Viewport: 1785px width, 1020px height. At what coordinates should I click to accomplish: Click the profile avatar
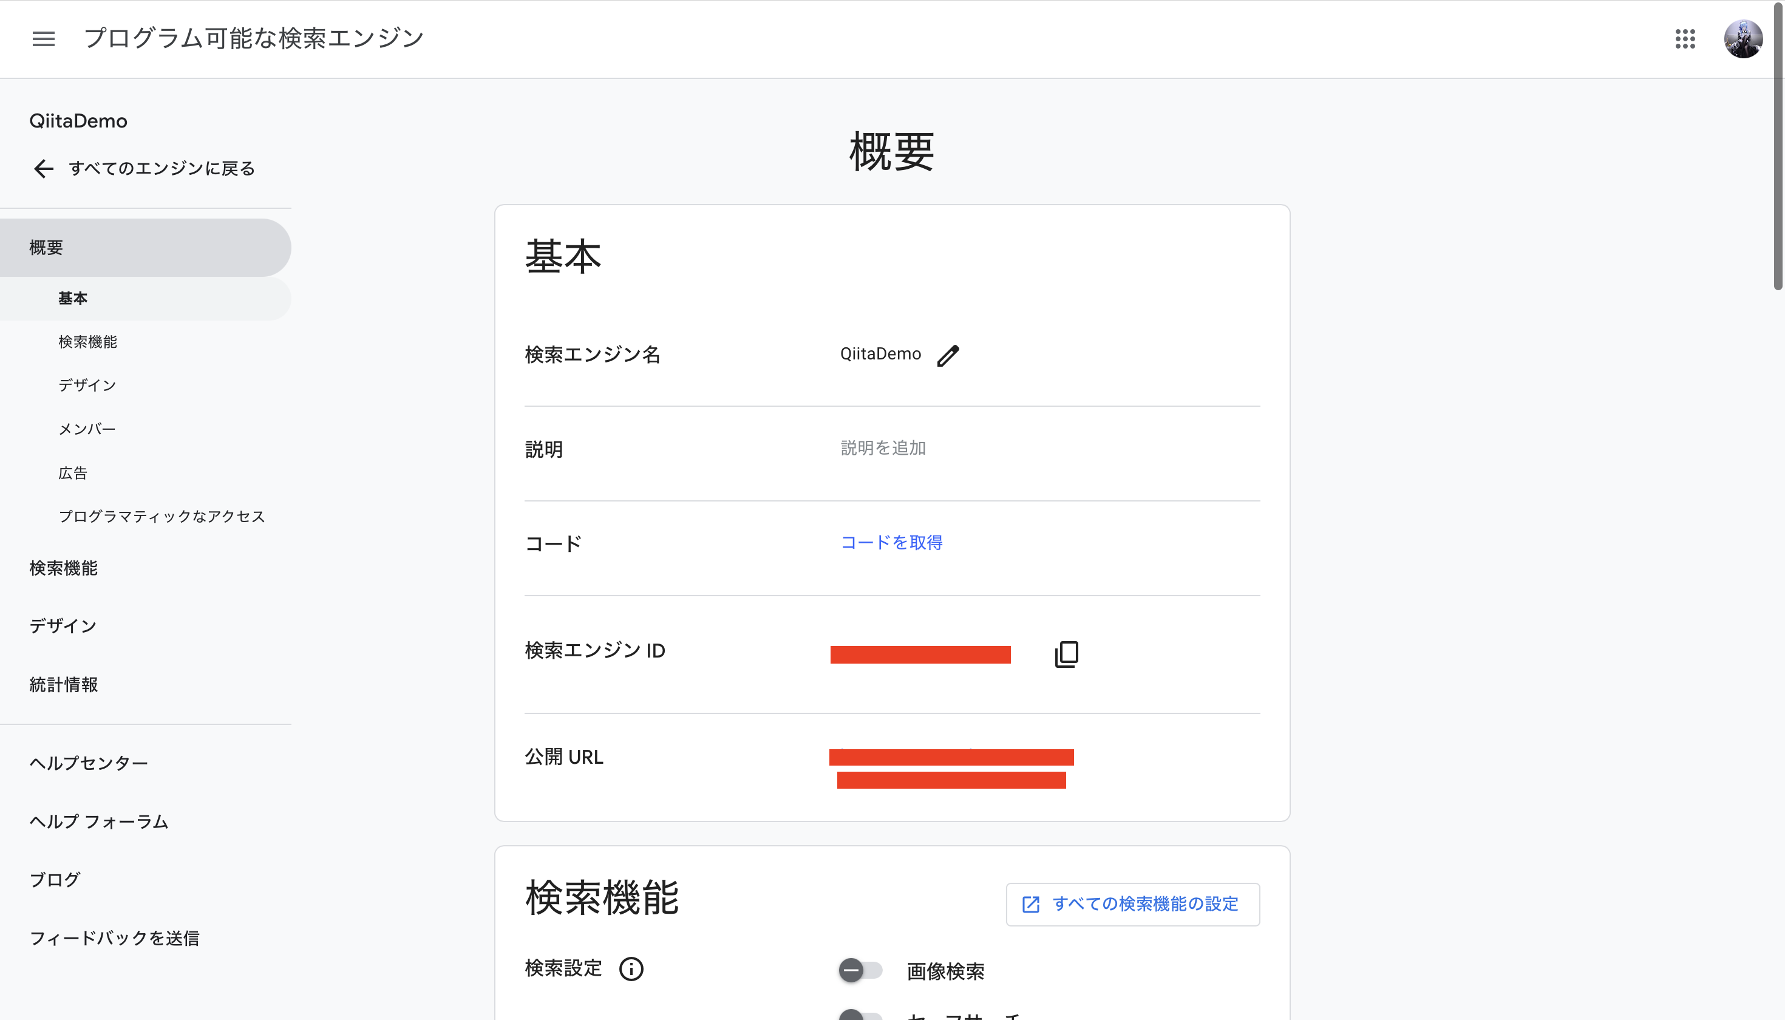click(1744, 39)
